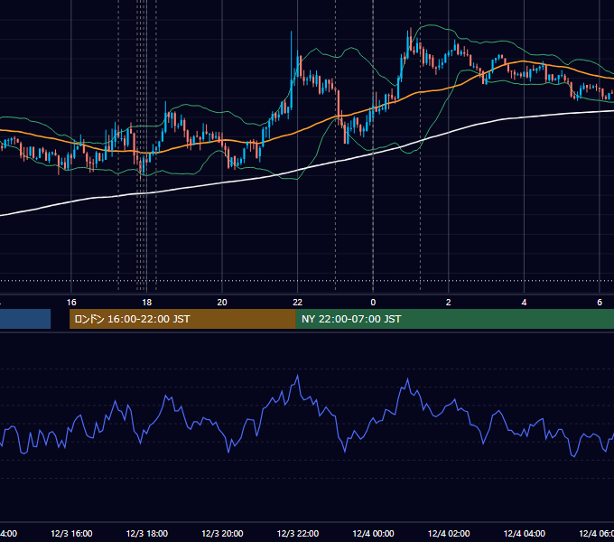Click the oscillator peak near 12/4 01:00
Screen dimensions: 614x542
407,379
